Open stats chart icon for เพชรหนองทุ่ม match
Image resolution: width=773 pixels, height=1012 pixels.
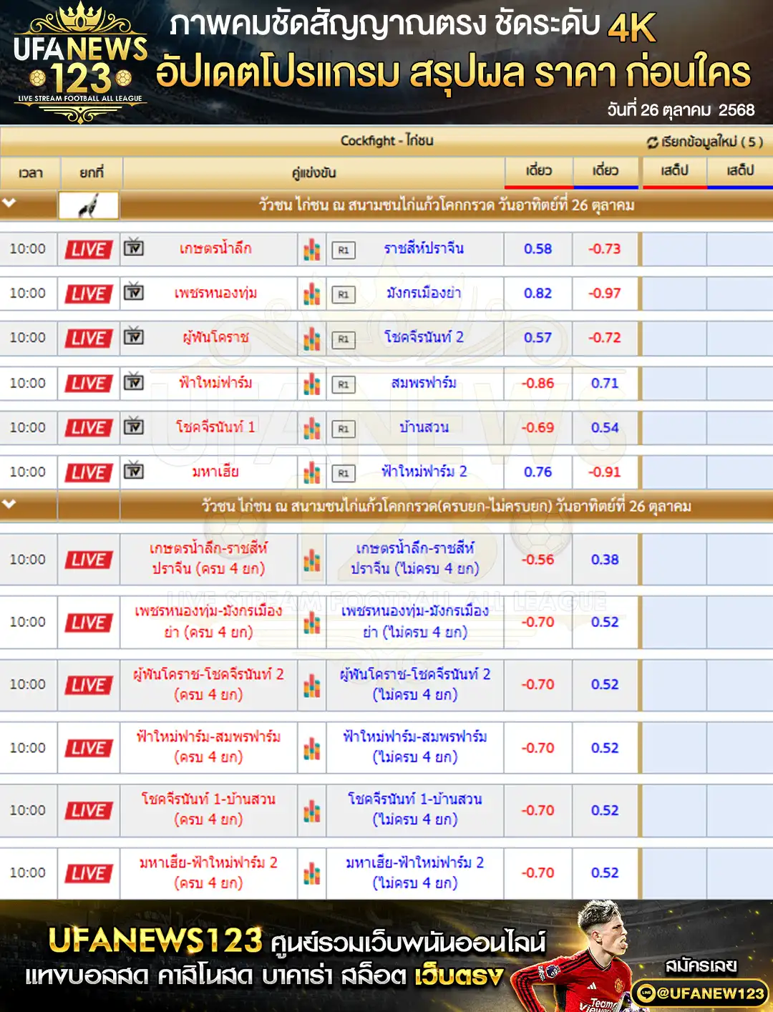tap(312, 293)
